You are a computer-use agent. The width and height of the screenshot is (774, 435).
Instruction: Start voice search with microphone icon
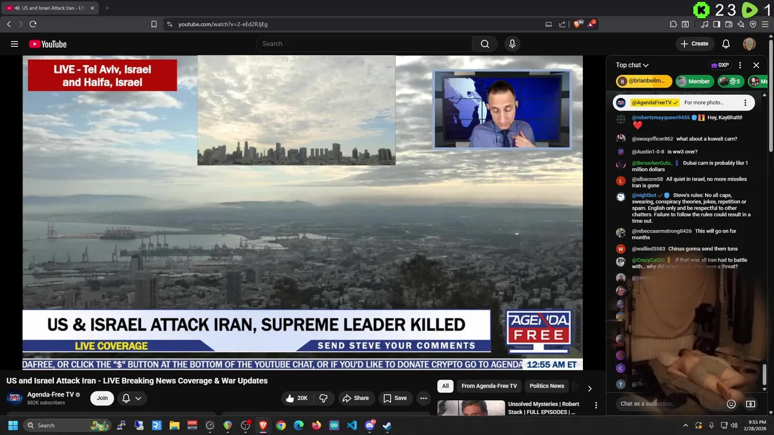[512, 43]
